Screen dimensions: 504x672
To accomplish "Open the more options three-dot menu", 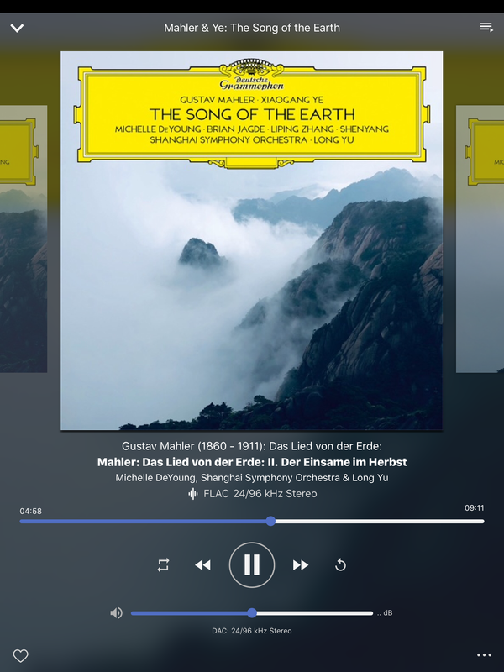I will [485, 655].
